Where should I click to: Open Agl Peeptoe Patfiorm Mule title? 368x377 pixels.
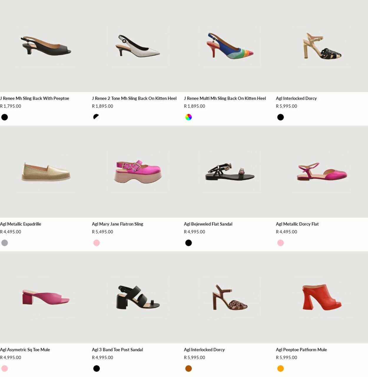pyautogui.click(x=301, y=350)
